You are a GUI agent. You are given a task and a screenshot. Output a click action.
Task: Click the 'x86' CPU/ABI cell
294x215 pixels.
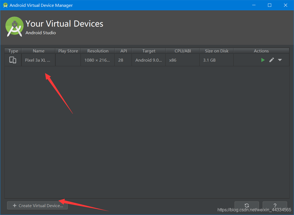coord(183,60)
